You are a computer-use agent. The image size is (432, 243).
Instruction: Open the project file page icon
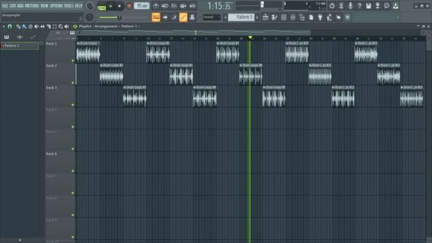tap(311, 18)
